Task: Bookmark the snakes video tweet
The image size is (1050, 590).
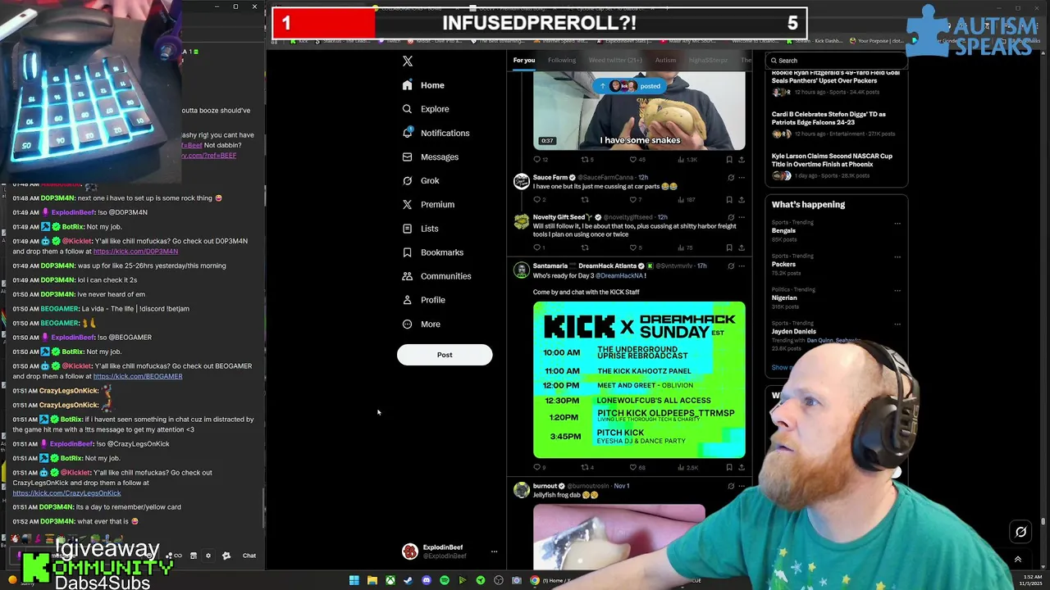Action: 728,160
